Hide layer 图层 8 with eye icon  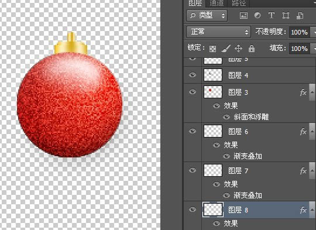click(x=193, y=210)
